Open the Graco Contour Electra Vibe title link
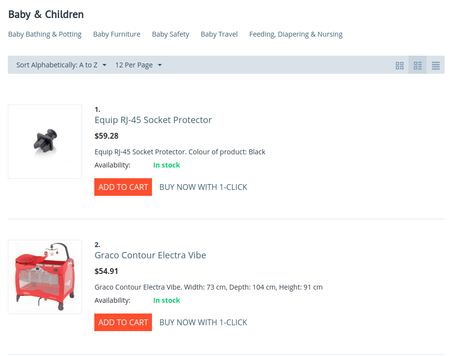This screenshot has height=356, width=450. (150, 255)
